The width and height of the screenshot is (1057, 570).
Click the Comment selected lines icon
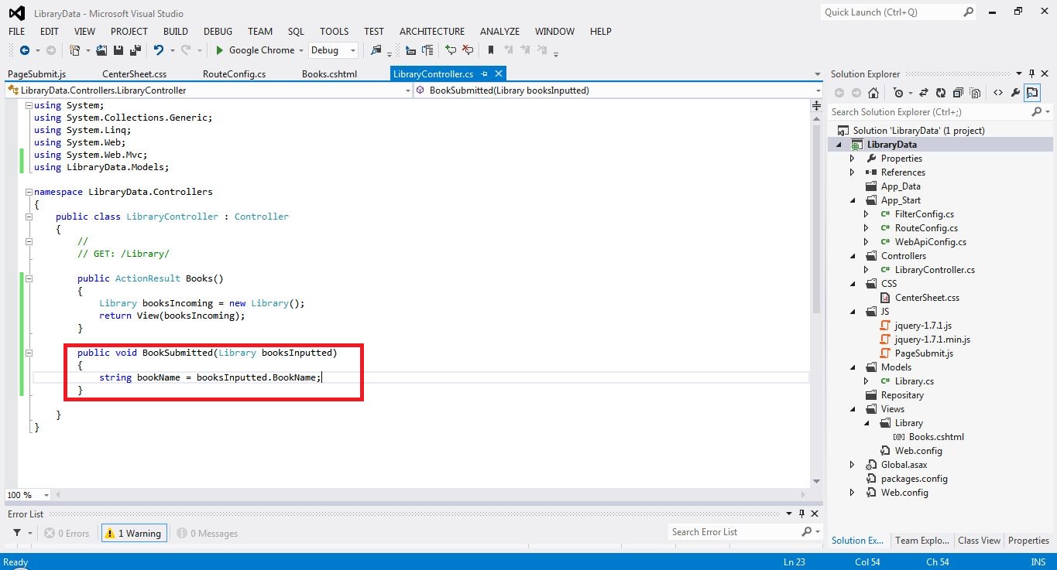coord(451,50)
